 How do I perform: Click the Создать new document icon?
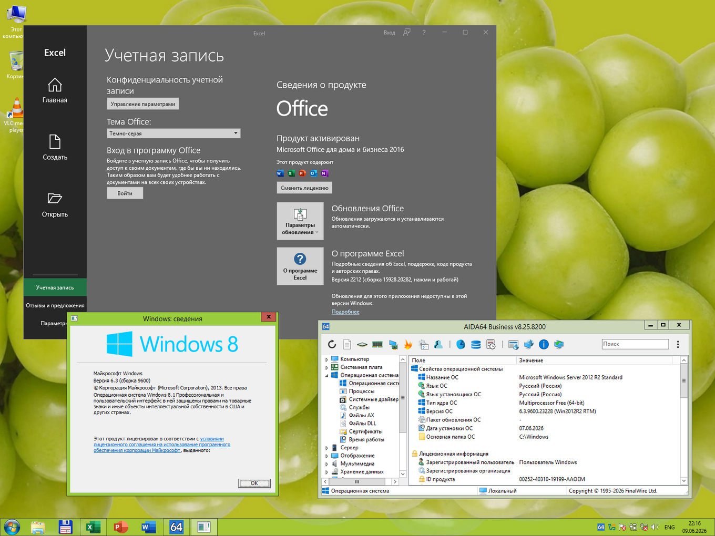click(x=55, y=141)
